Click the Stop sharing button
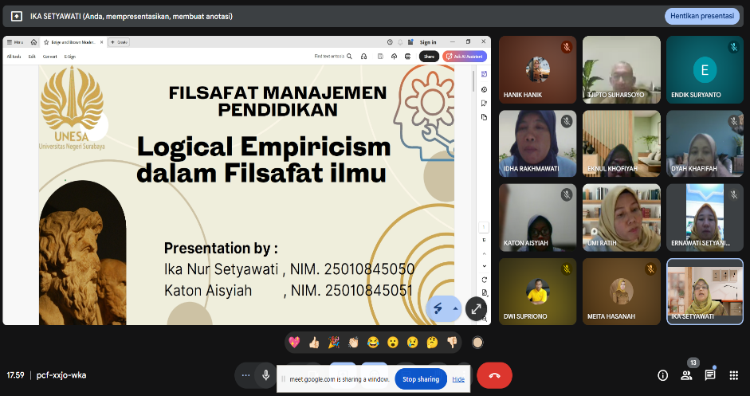The height and width of the screenshot is (396, 750). (420, 379)
